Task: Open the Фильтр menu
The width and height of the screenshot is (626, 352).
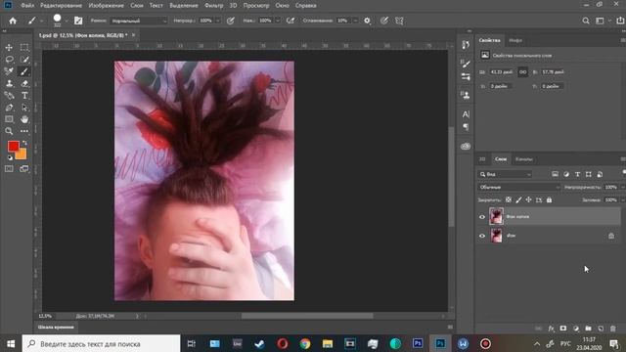Action: pyautogui.click(x=213, y=6)
